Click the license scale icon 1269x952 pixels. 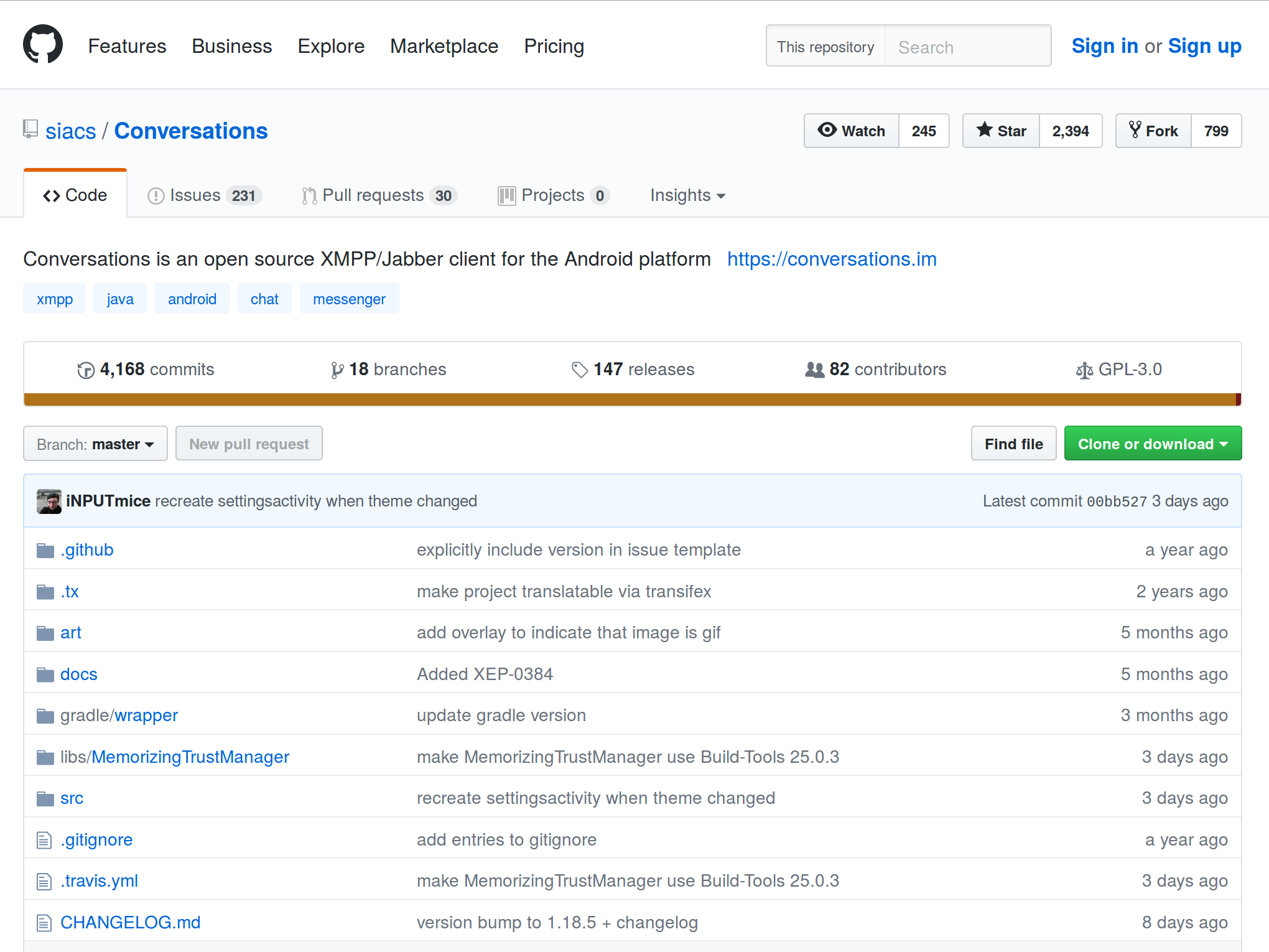[1084, 370]
